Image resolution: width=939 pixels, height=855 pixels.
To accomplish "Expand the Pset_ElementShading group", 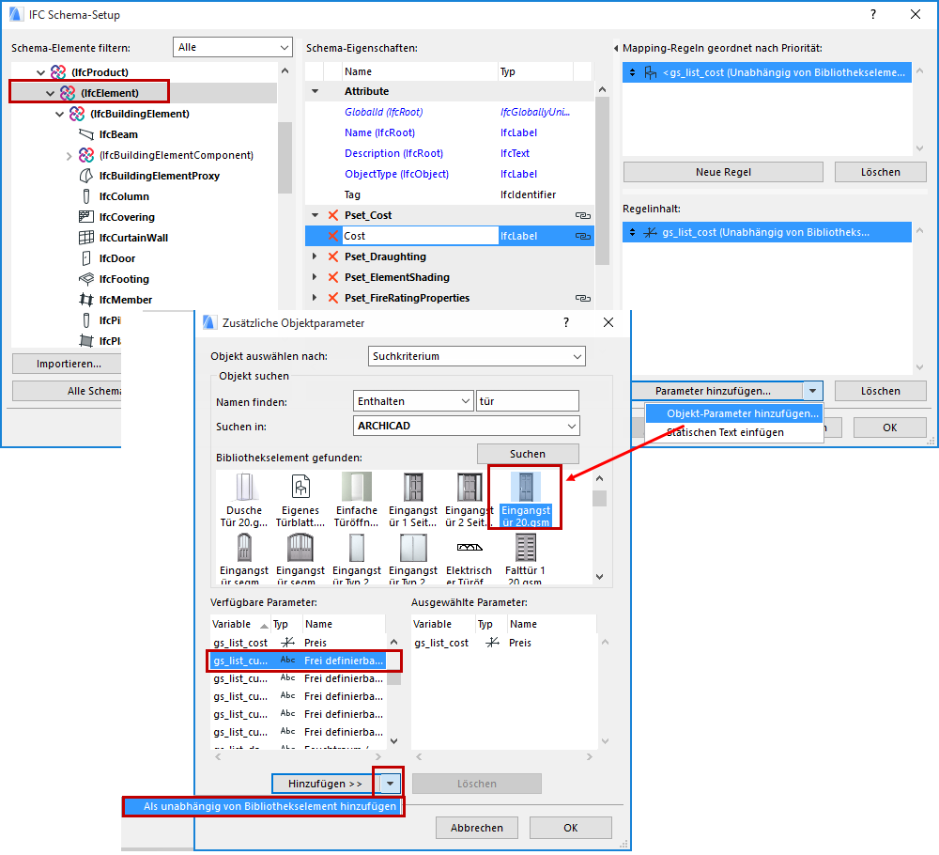I will tap(315, 277).
